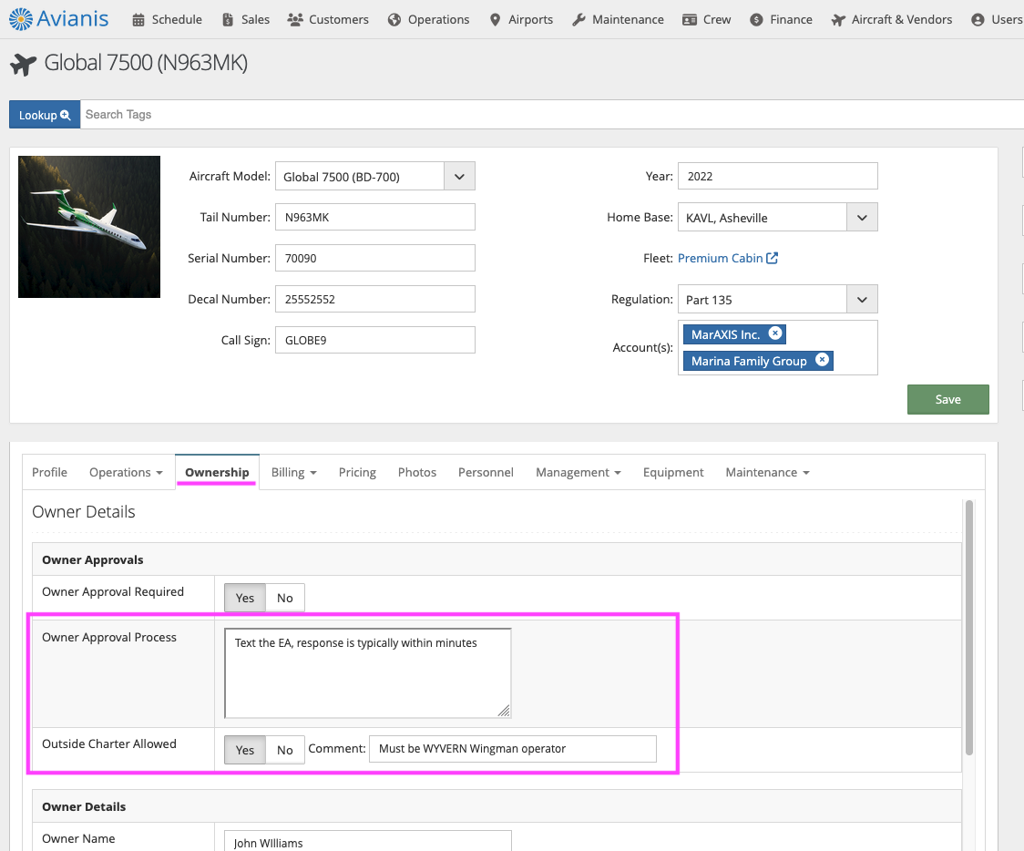Viewport: 1024px width, 851px height.
Task: Click the green Save button
Action: (x=947, y=399)
